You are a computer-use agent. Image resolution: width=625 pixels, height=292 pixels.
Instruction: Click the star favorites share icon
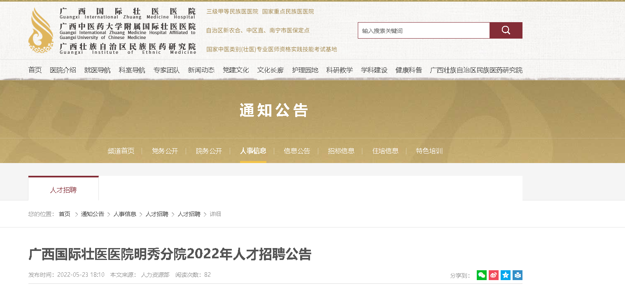[x=506, y=275]
